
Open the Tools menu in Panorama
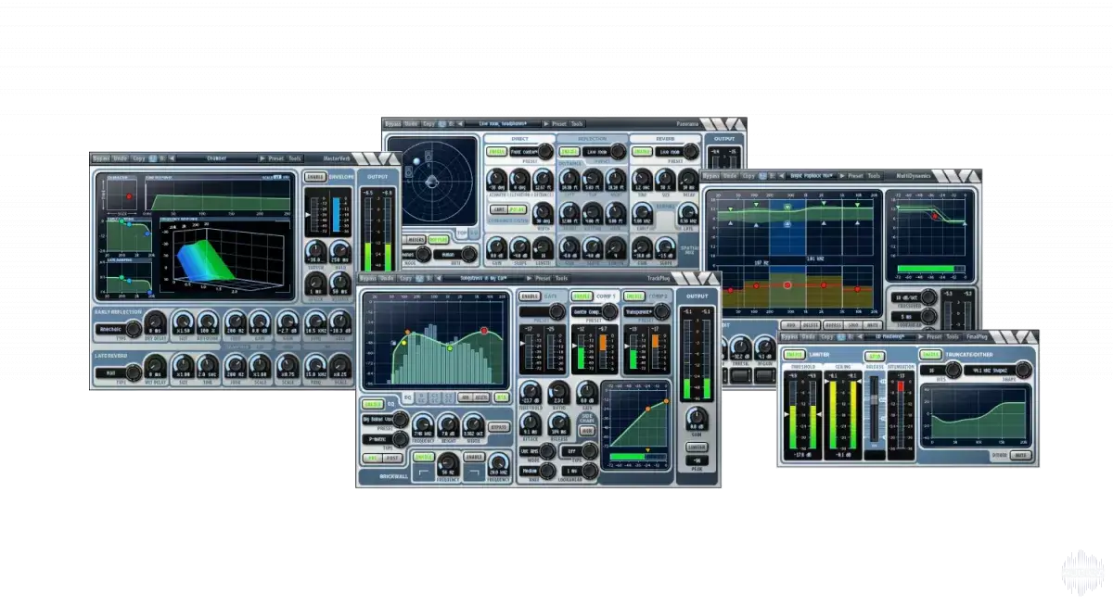point(577,123)
